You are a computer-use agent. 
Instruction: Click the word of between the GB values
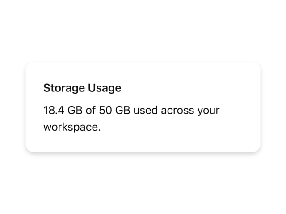coord(91,110)
